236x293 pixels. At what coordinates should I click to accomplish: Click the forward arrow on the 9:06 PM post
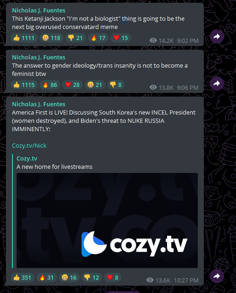tap(217, 84)
